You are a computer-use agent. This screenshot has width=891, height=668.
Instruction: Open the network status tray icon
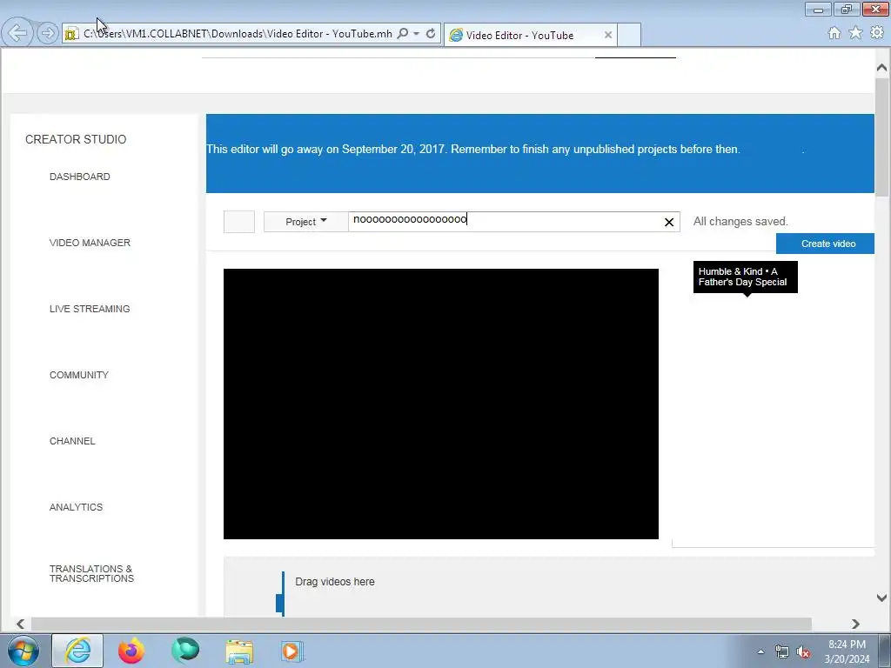782,651
